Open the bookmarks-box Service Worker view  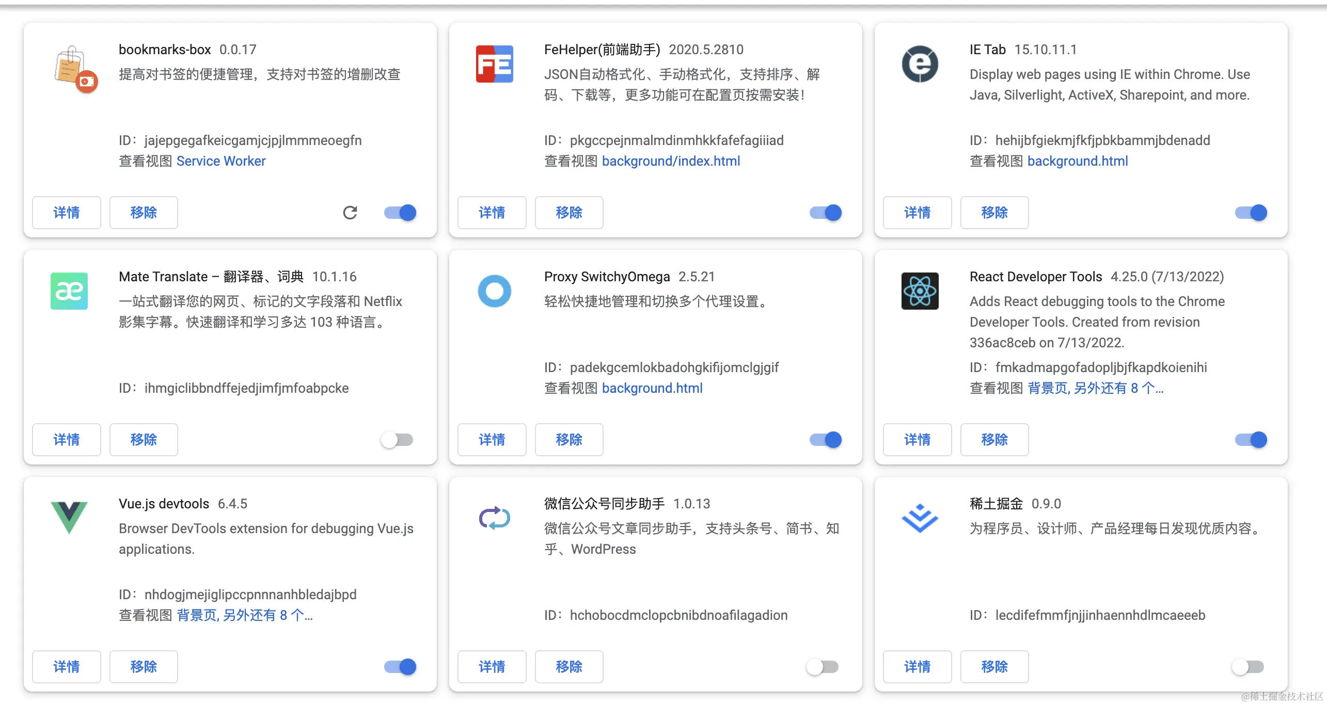[221, 161]
